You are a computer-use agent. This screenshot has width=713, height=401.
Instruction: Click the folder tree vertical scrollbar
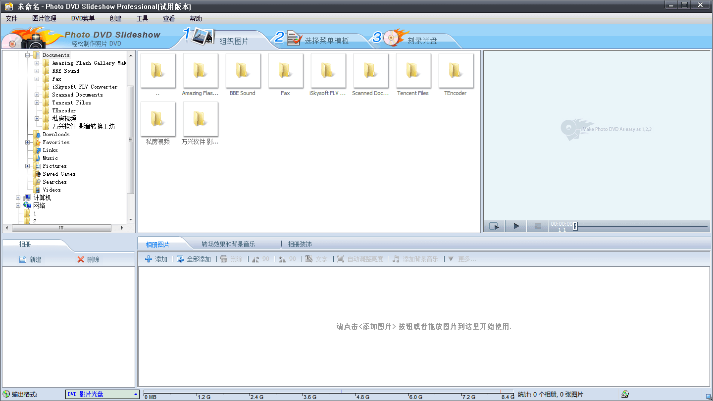(131, 139)
